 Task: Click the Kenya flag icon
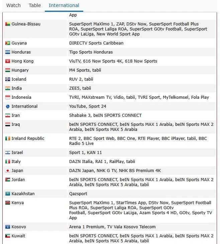8,203
